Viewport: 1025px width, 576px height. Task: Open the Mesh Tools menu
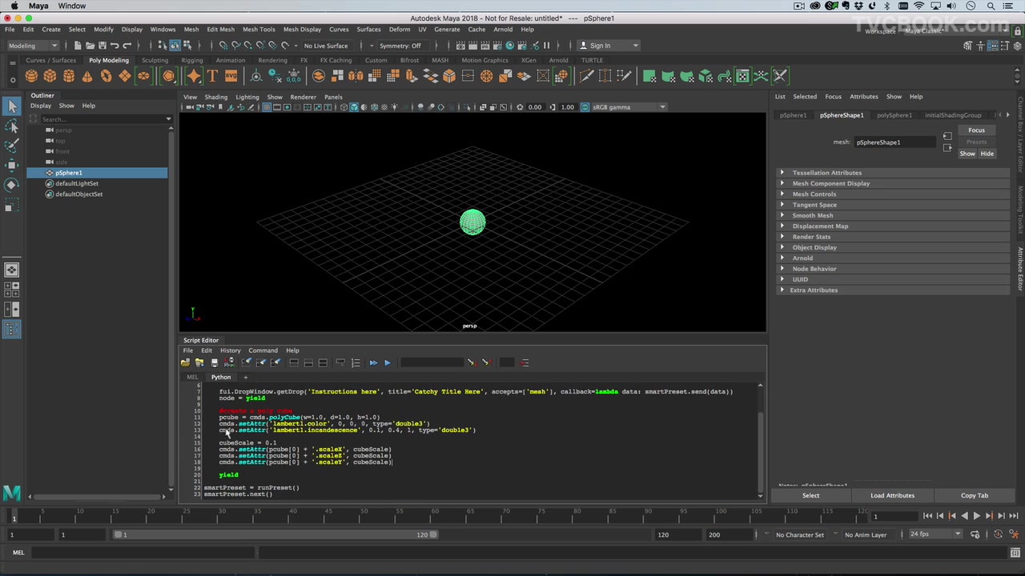pyautogui.click(x=259, y=30)
